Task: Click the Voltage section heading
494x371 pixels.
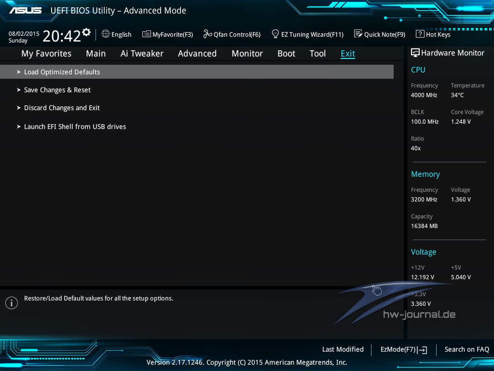Action: [424, 252]
